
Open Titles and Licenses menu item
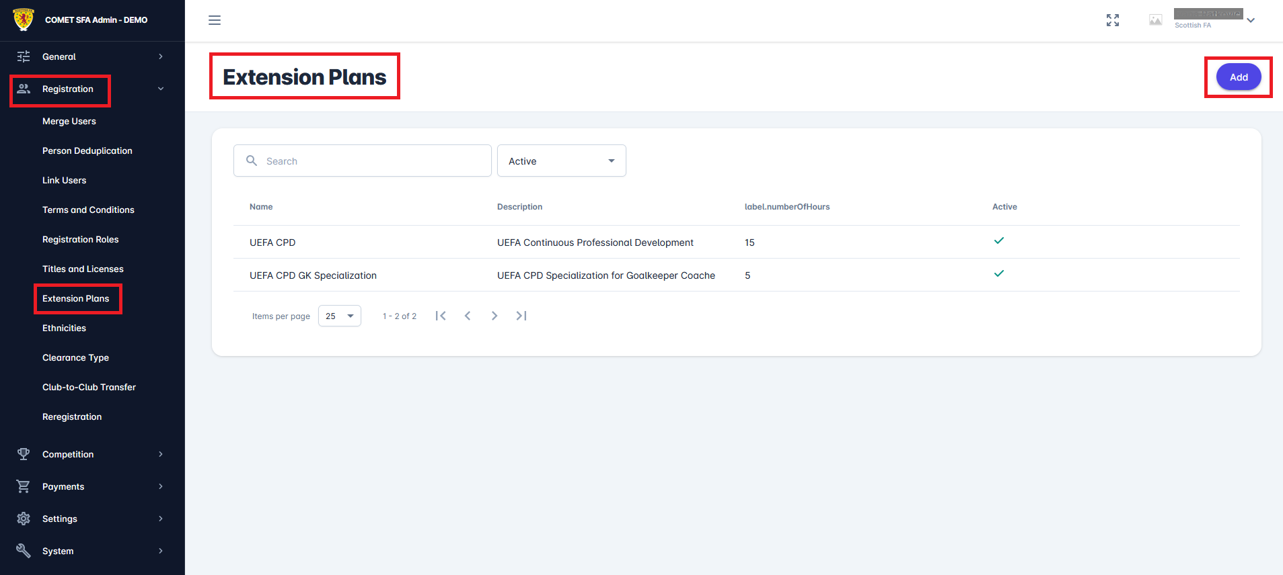[83, 269]
